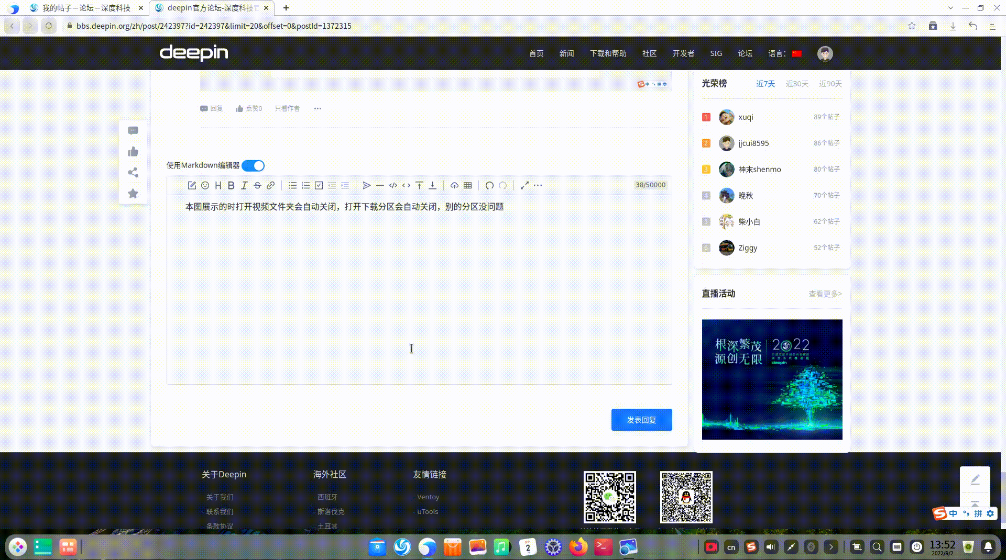1006x560 pixels.
Task: Open the 社区 menu in the navbar
Action: tap(649, 53)
